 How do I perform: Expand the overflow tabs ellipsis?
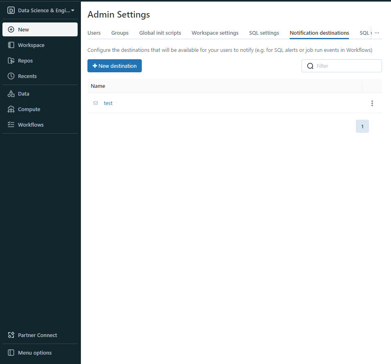[377, 33]
